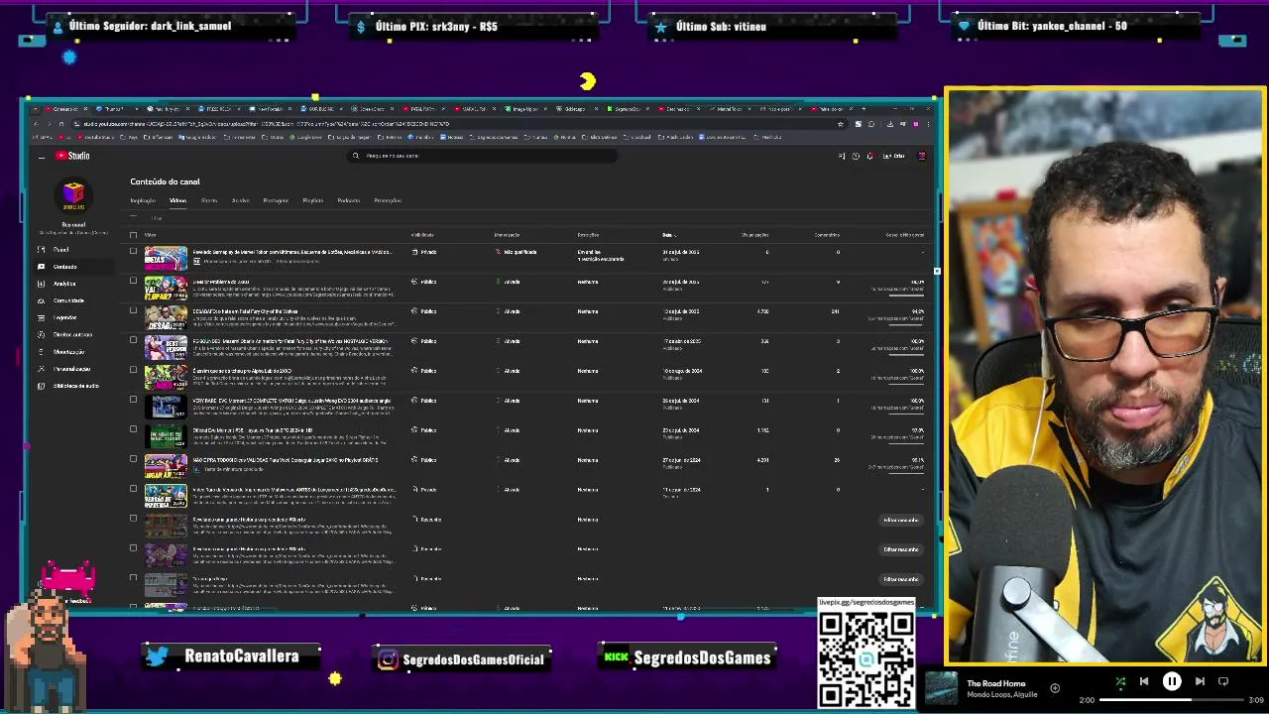Tick the select-all checkbox in table header
Image resolution: width=1269 pixels, height=714 pixels.
[x=133, y=235]
